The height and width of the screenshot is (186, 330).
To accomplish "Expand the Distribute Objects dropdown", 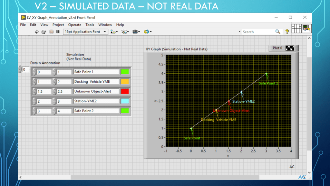I will pyautogui.click(x=125, y=32).
